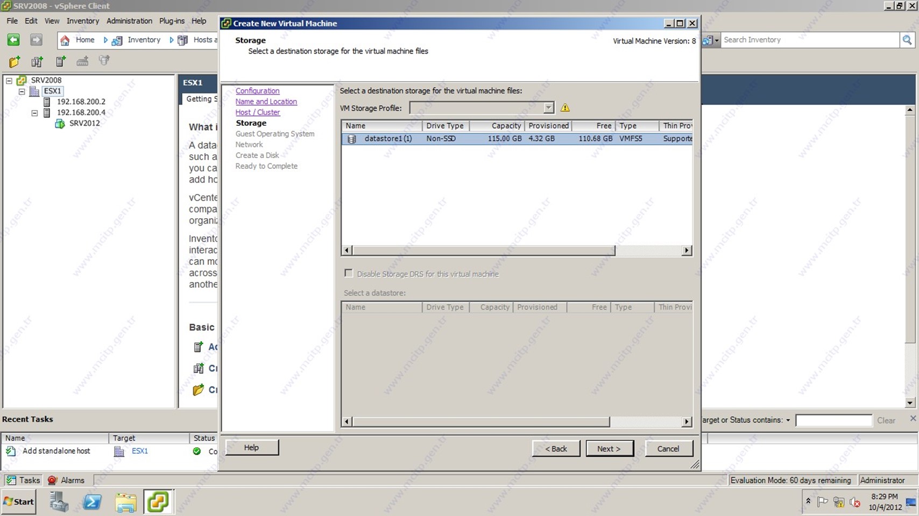919x516 pixels.
Task: Click the green back navigation arrow
Action: tap(13, 40)
